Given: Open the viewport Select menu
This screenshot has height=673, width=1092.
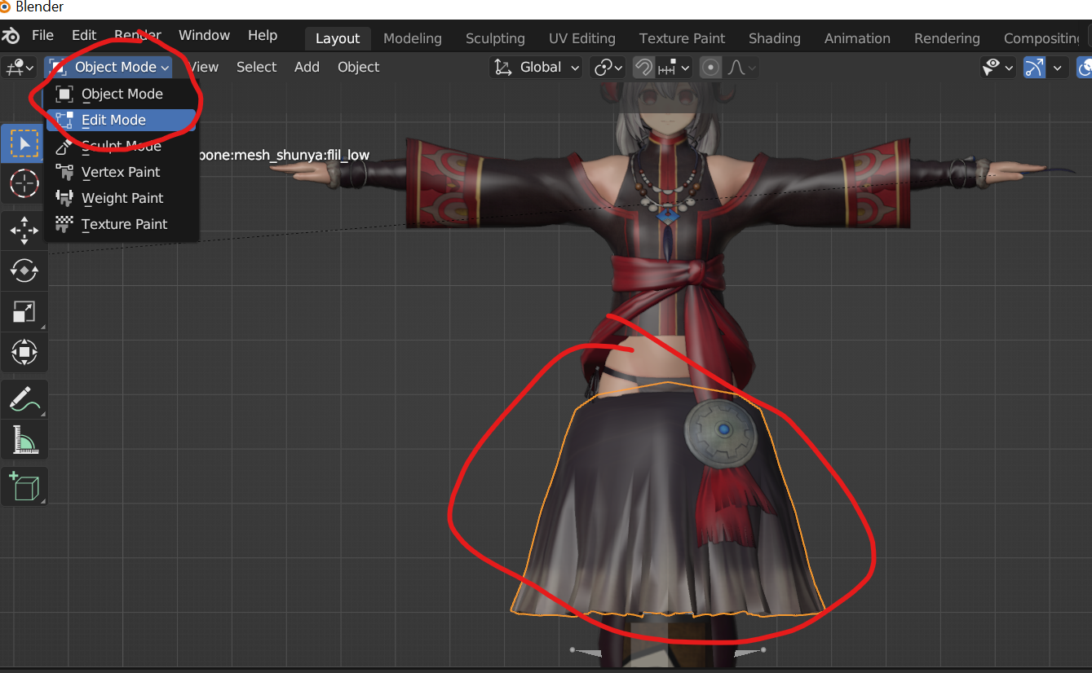Looking at the screenshot, I should 257,68.
